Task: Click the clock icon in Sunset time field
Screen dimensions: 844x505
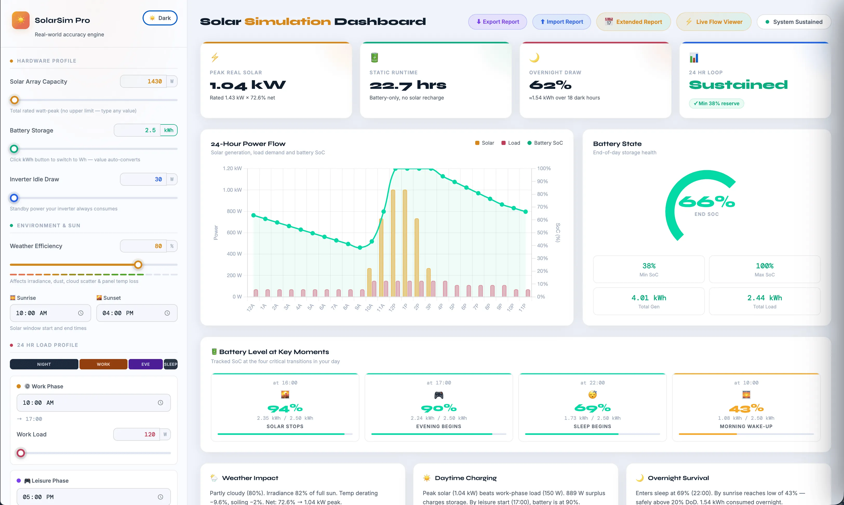Action: pyautogui.click(x=167, y=313)
